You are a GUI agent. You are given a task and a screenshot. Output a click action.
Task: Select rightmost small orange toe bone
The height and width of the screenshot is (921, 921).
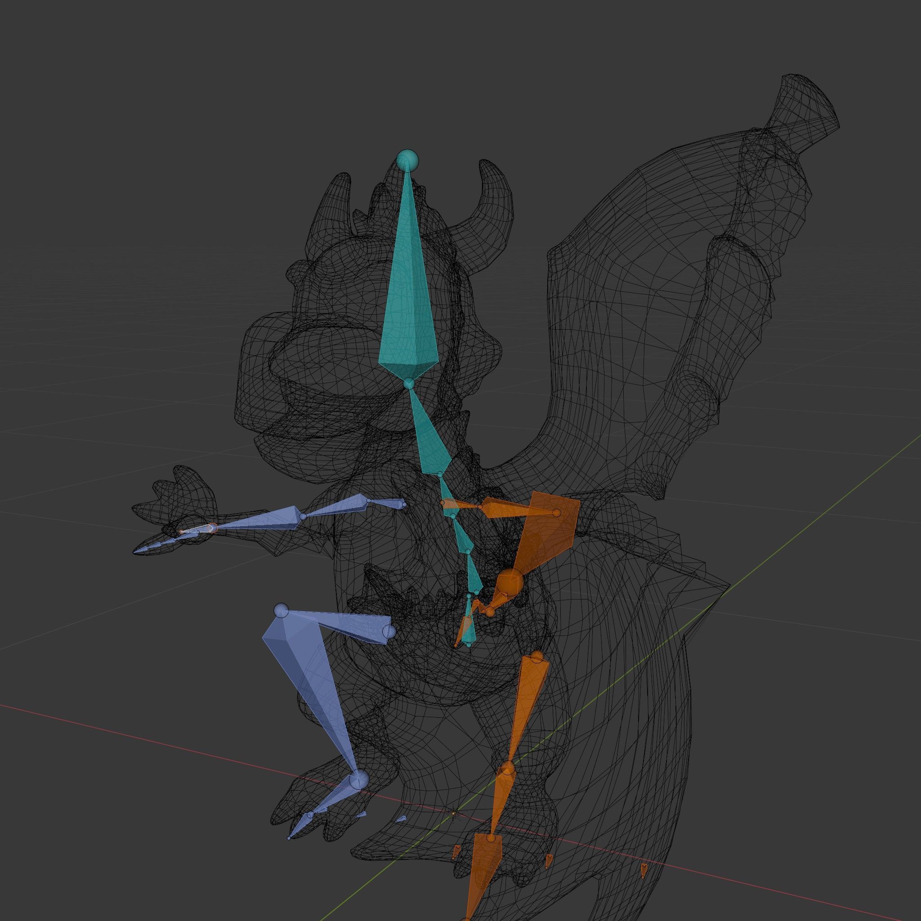pyautogui.click(x=644, y=869)
